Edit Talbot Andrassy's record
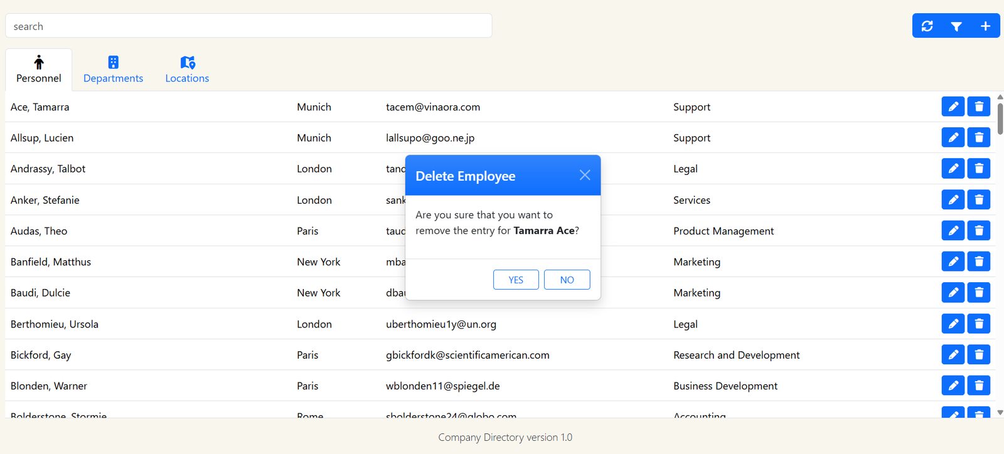Screen dimensions: 1004x454 tap(953, 168)
